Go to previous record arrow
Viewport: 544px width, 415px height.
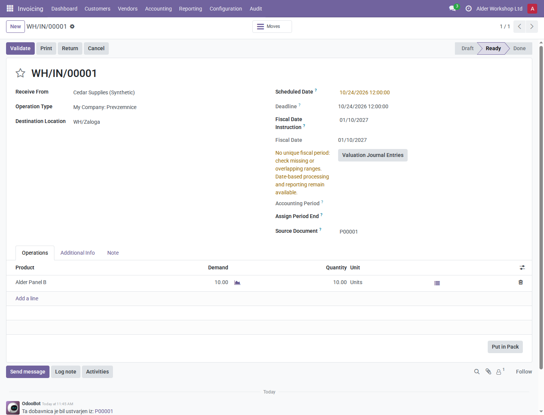click(x=519, y=26)
